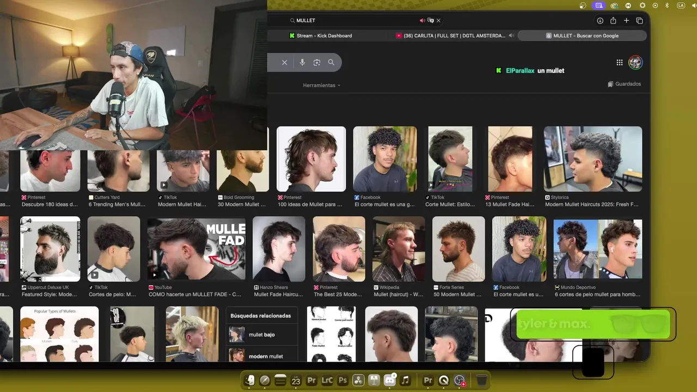Open Pinterest 100 ideas de Mullet thumbnail
This screenshot has width=697, height=392.
[x=311, y=159]
